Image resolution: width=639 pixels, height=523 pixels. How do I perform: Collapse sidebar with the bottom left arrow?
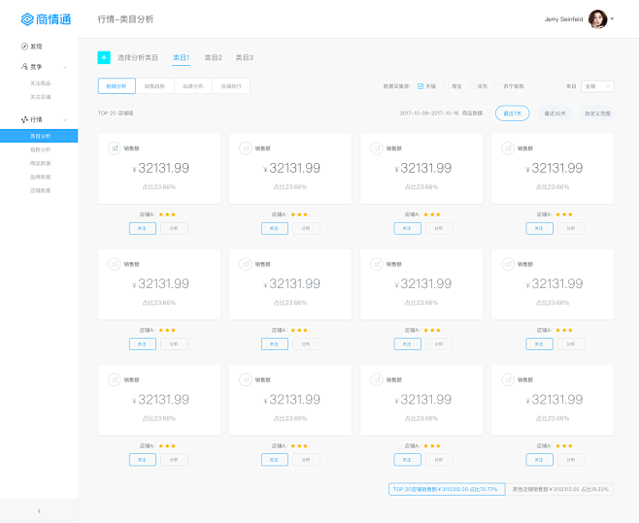[x=39, y=510]
